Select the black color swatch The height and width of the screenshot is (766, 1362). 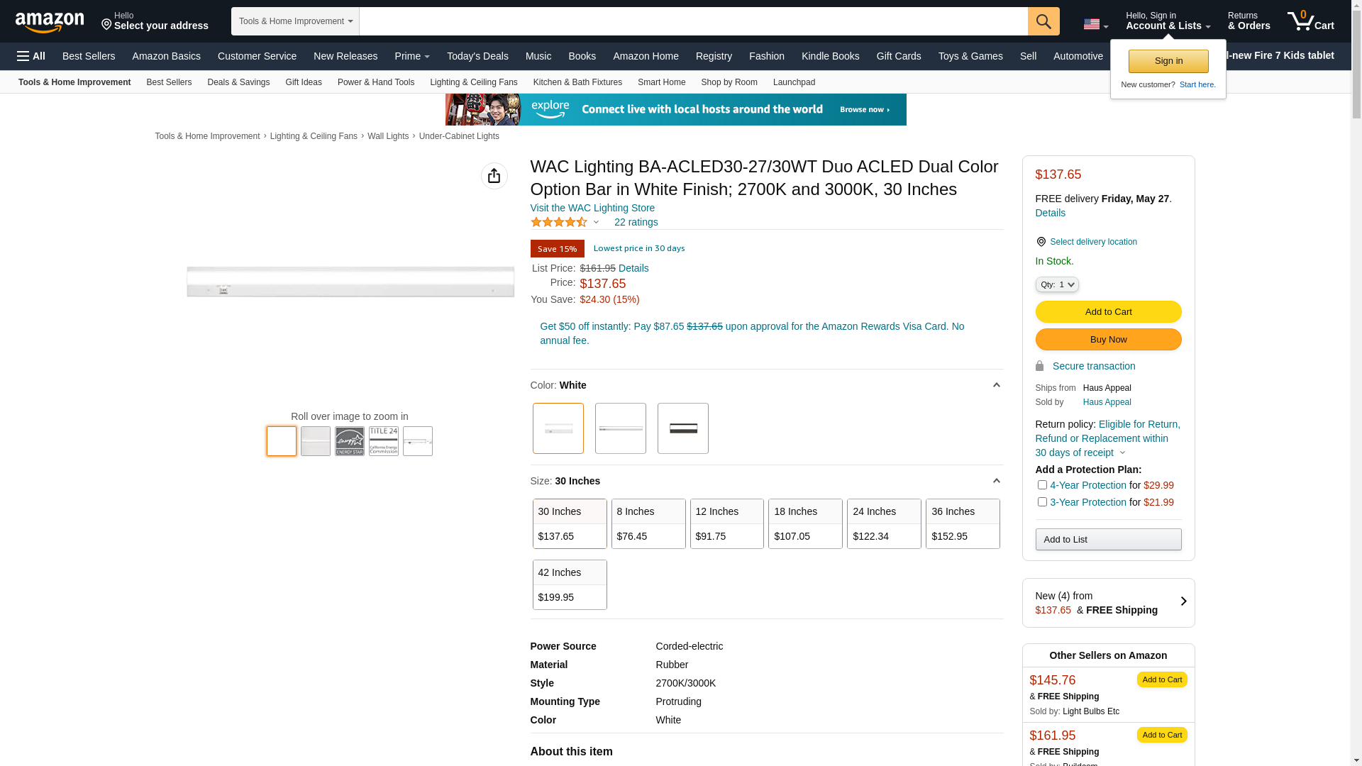pyautogui.click(x=682, y=428)
